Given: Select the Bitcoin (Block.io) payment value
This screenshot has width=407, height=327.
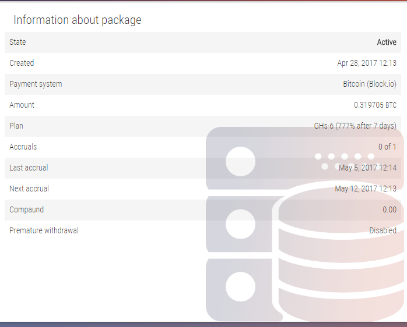Looking at the screenshot, I should pos(370,84).
